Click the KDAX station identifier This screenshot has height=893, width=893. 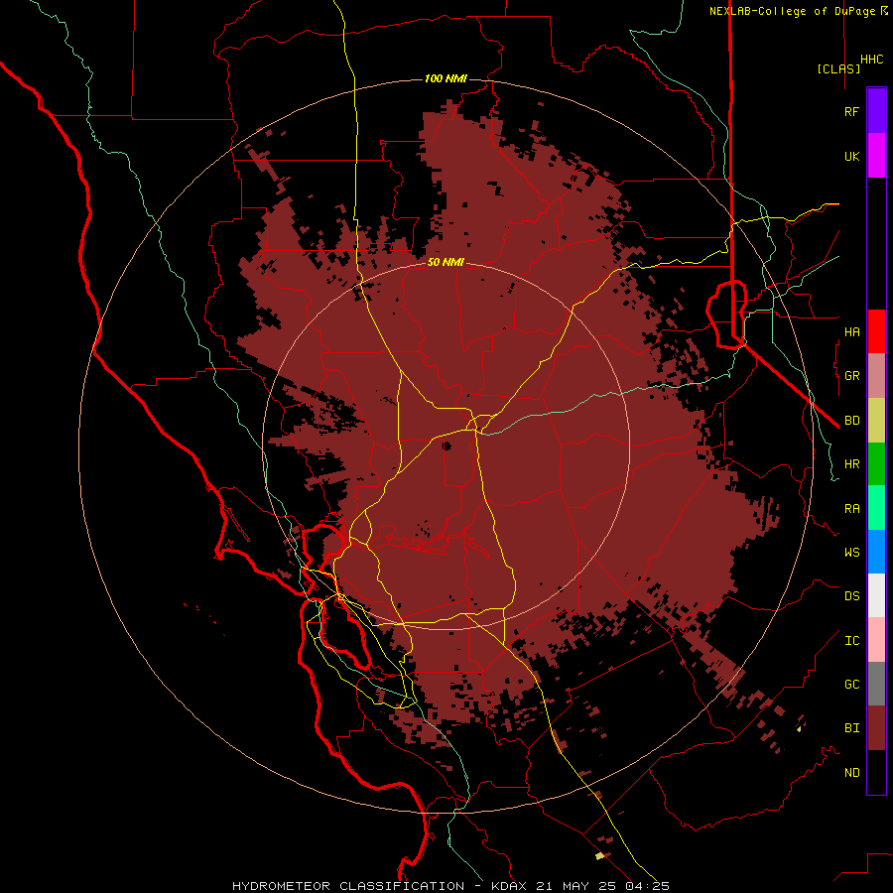click(x=509, y=886)
